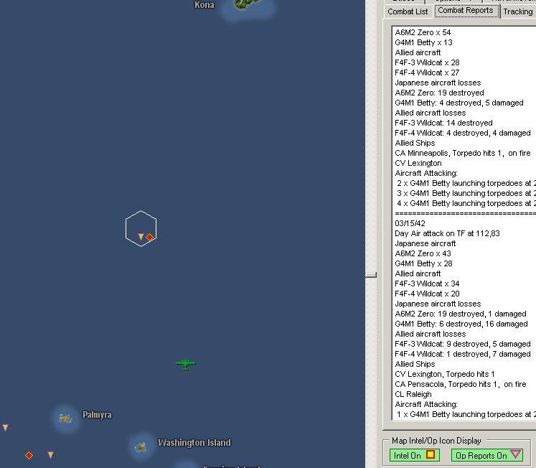This screenshot has height=468, width=536.
Task: Click the panel splitter handle beside the map
Action: (x=371, y=274)
